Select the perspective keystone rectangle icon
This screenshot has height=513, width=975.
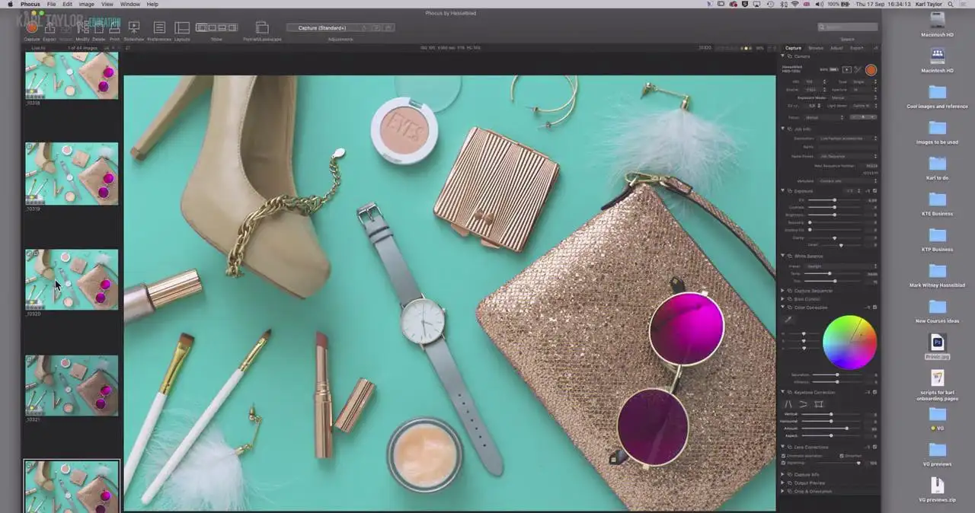pos(819,404)
